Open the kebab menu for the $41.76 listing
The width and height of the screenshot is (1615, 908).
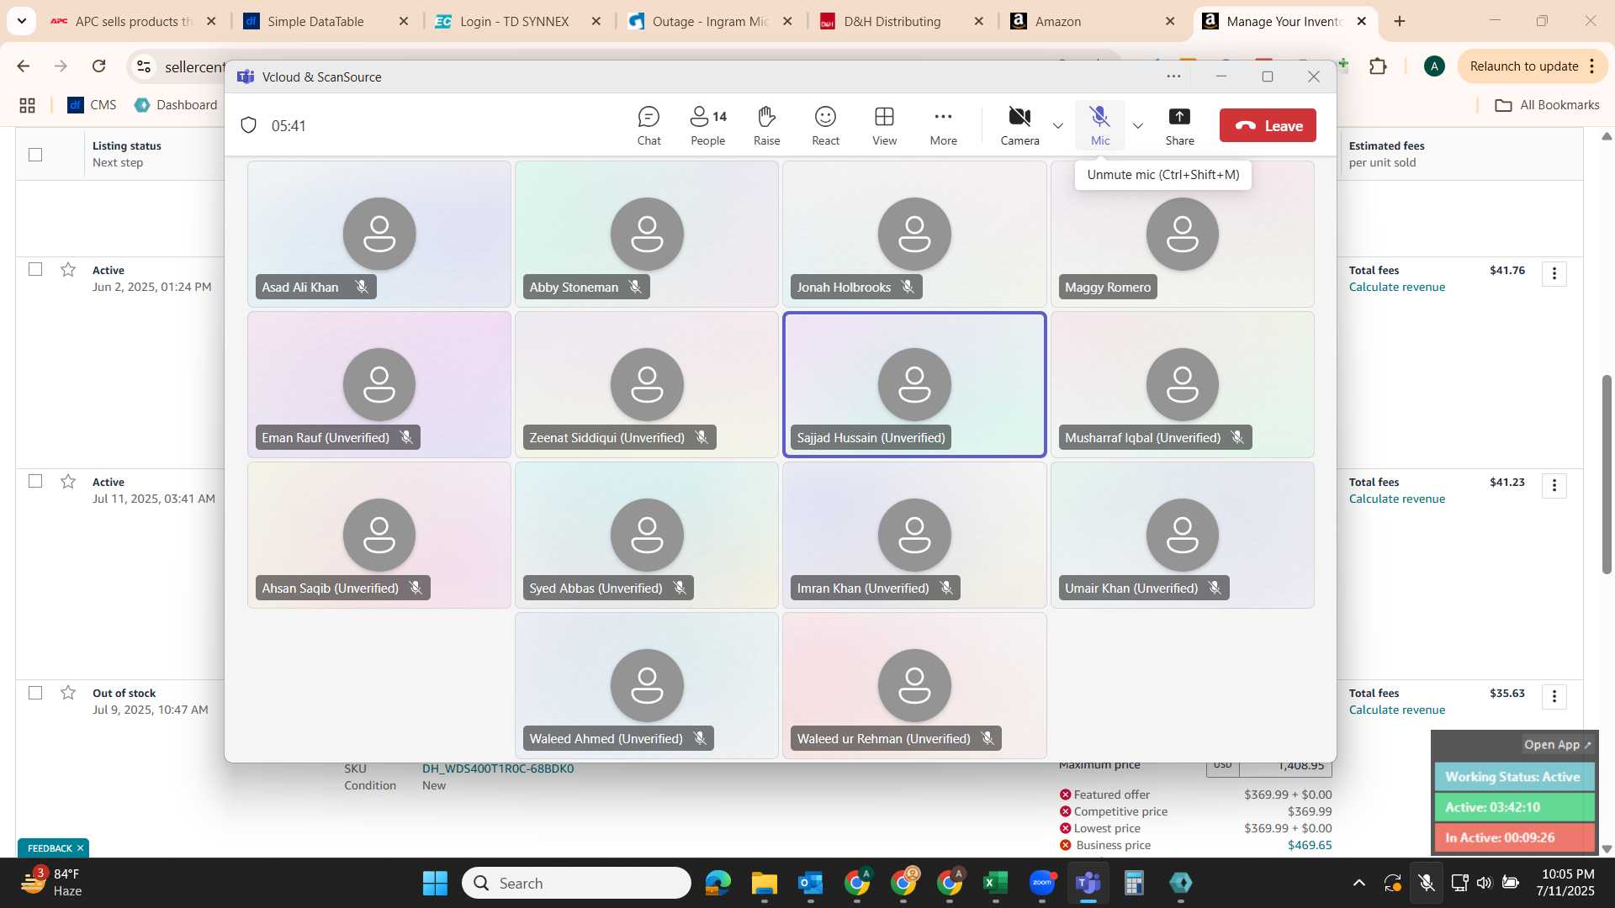tap(1554, 273)
